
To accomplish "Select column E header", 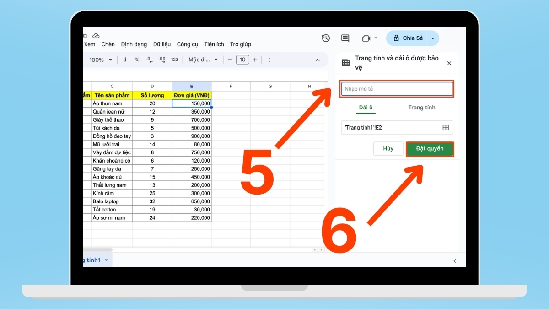I will click(x=192, y=87).
